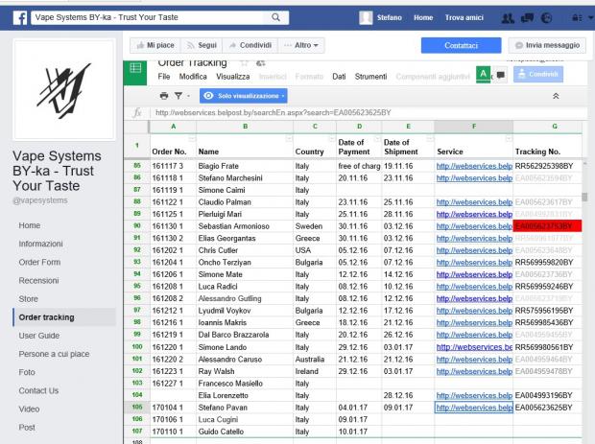Click the spreadsheet vertical scrollbar handle
Screen dimensions: 595x444
point(584,198)
